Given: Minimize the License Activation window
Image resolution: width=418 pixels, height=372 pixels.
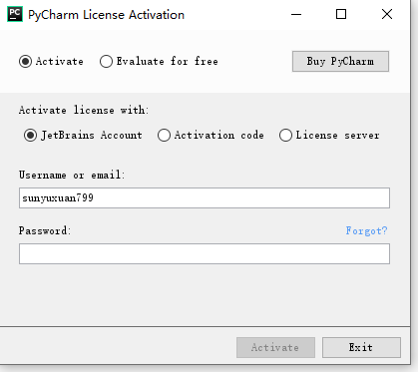Looking at the screenshot, I should [296, 14].
